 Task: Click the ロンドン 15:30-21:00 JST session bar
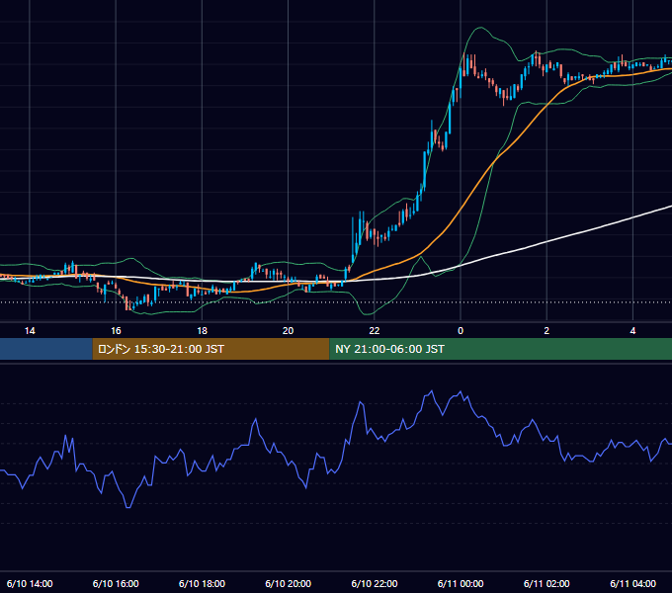coord(210,349)
